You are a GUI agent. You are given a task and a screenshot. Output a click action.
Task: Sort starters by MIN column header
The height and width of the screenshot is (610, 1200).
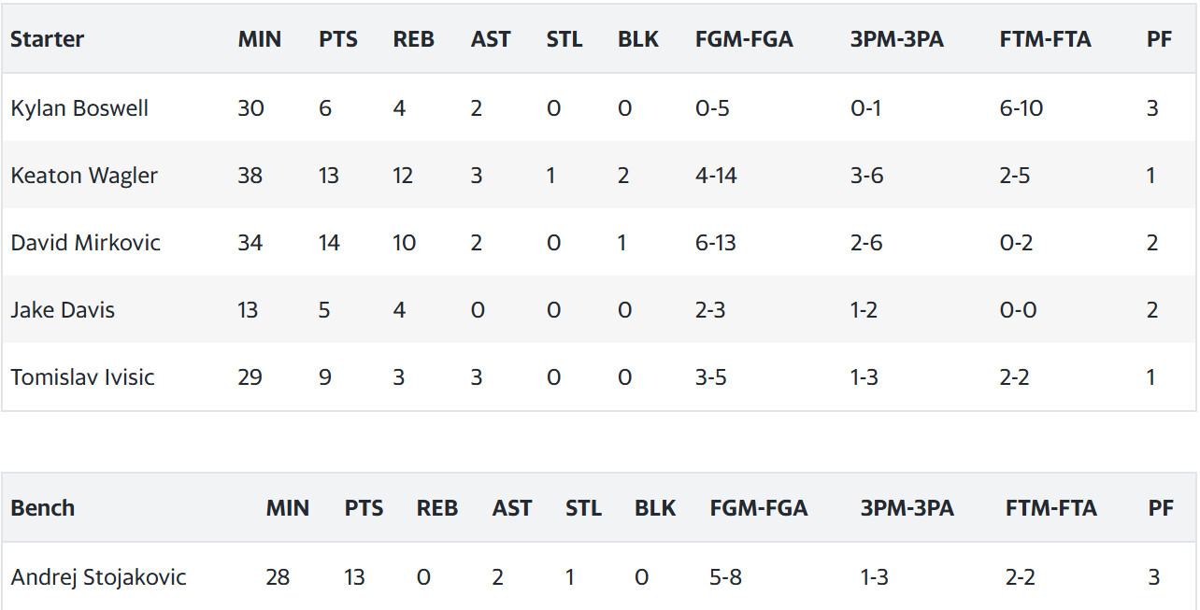[260, 39]
